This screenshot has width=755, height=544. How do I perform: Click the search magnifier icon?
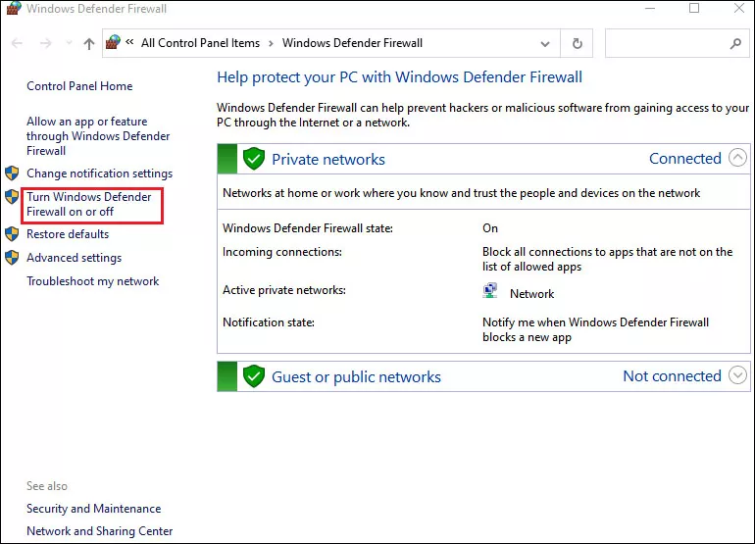click(x=735, y=44)
